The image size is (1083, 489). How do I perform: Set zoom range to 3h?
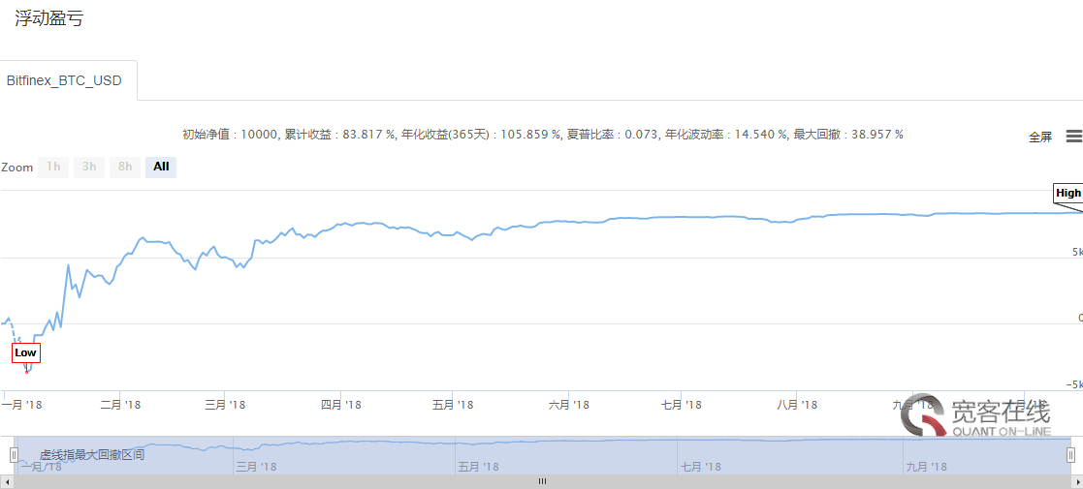tap(89, 167)
